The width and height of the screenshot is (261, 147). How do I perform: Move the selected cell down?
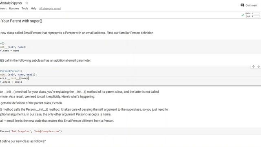pyautogui.click(x=259, y=67)
